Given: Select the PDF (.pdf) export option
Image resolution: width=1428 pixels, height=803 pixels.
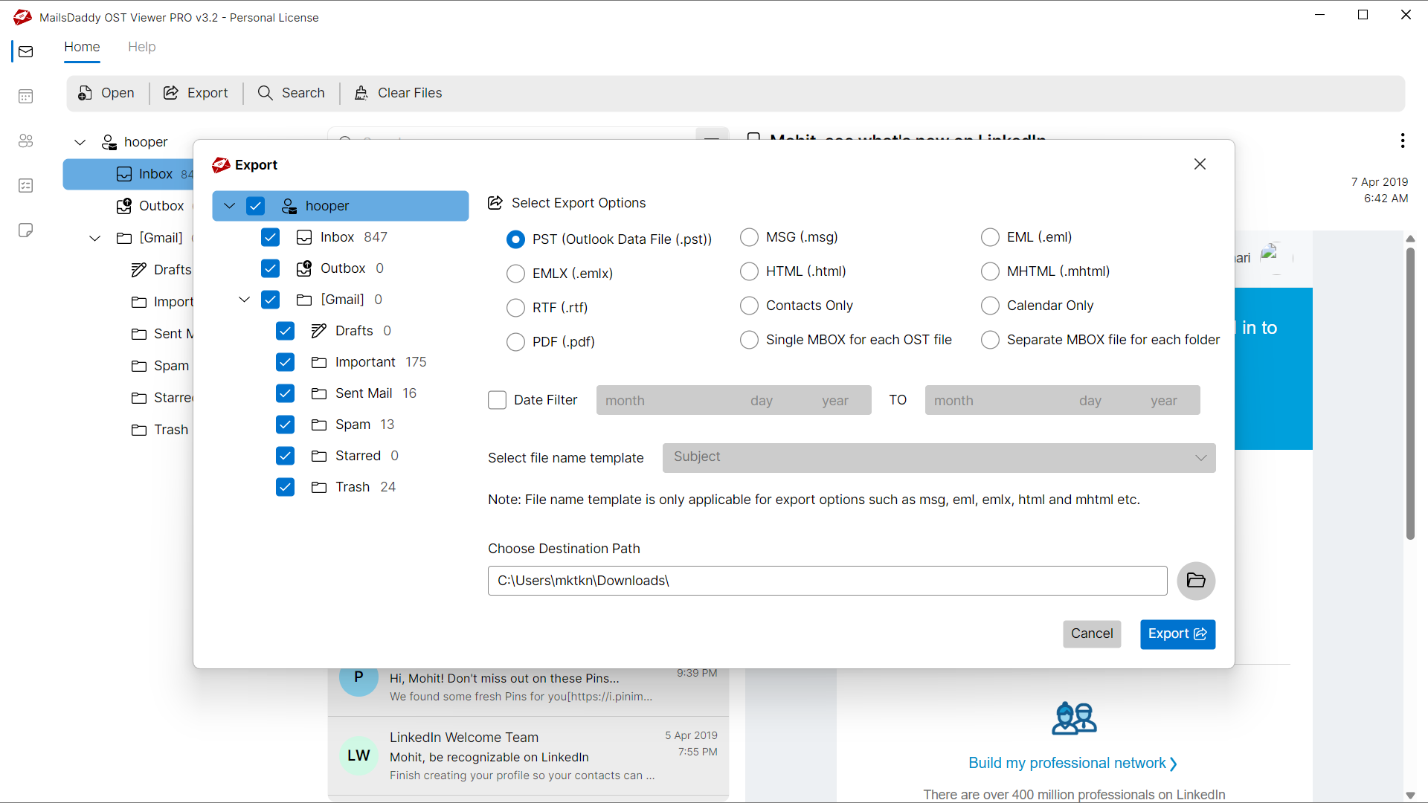Looking at the screenshot, I should (x=515, y=342).
